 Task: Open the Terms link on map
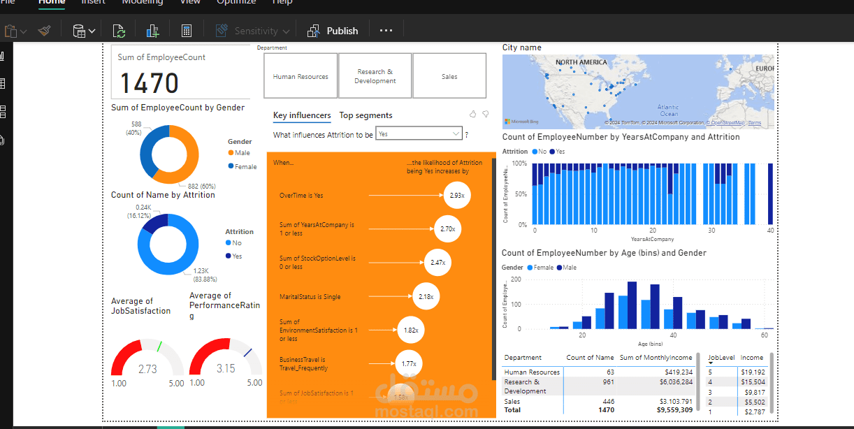[755, 123]
